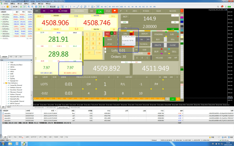This screenshot has height=146, width=234.
Task: Open File Explorer from taskbar
Action: (10, 144)
